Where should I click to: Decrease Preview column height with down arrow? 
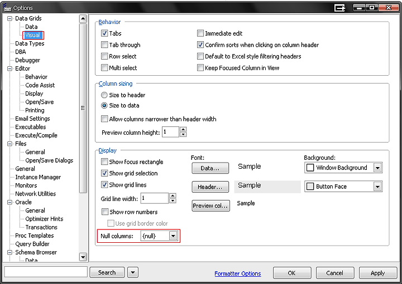tap(183, 134)
